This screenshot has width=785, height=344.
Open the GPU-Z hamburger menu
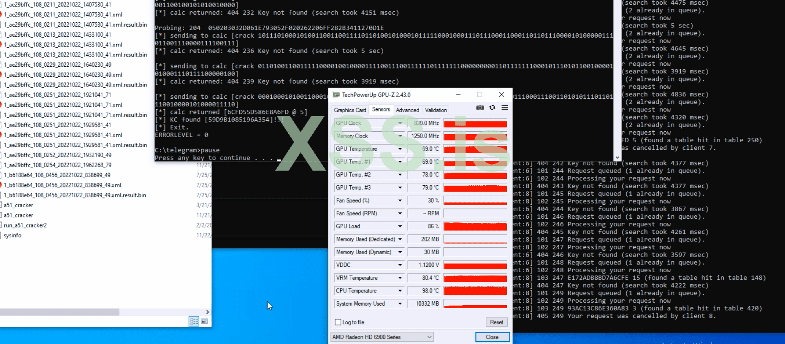pos(504,108)
